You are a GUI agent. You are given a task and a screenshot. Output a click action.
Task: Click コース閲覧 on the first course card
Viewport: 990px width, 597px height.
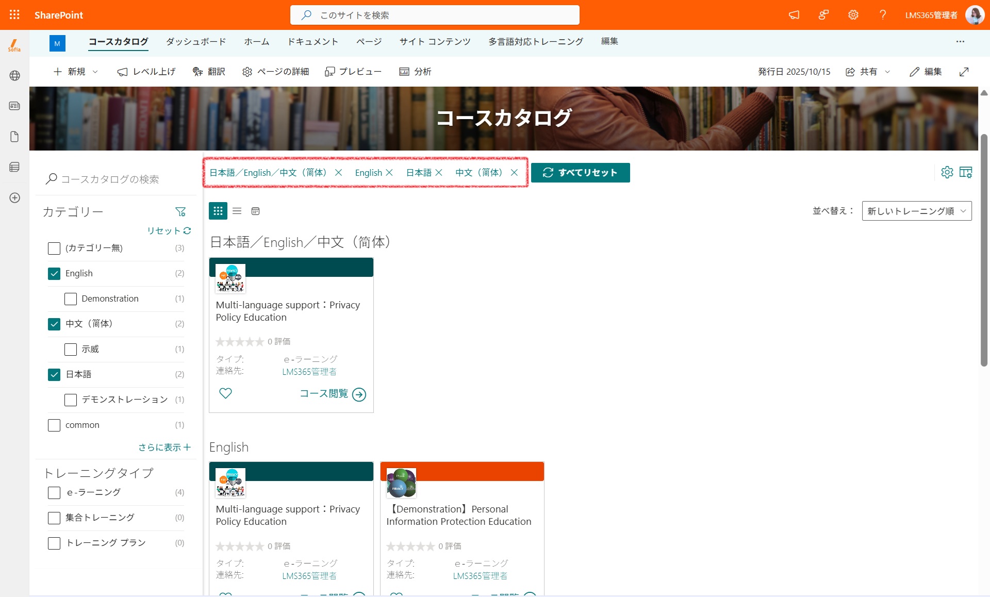(333, 394)
